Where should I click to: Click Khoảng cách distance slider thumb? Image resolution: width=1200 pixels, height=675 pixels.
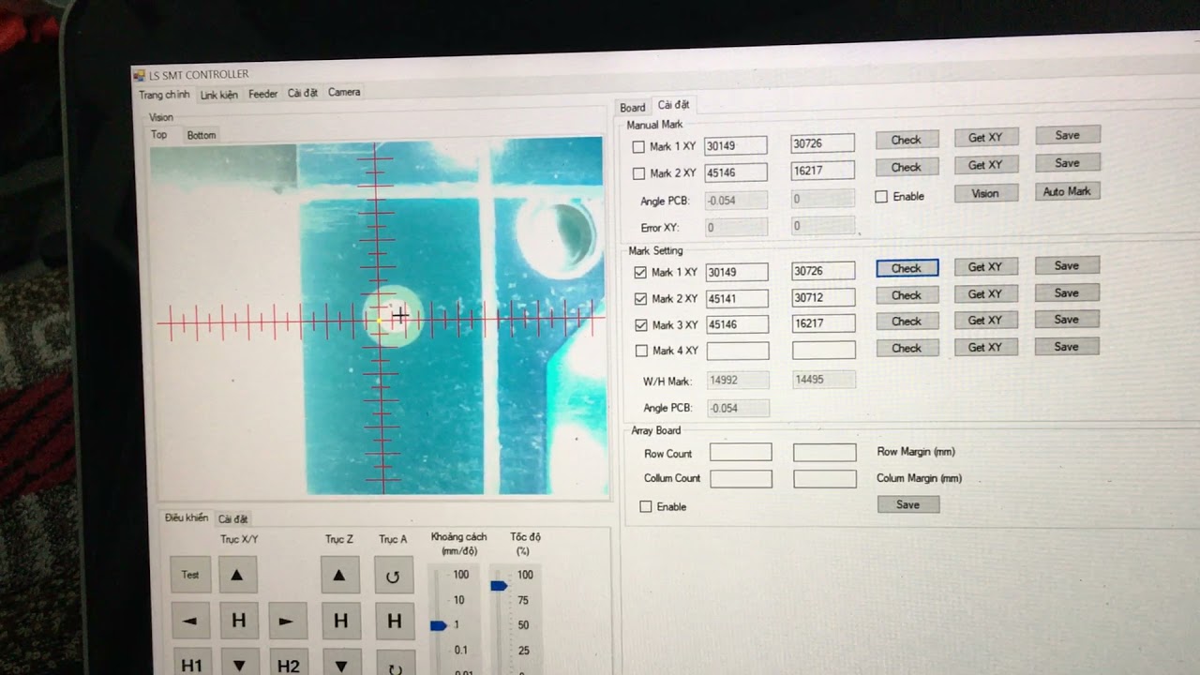point(438,625)
